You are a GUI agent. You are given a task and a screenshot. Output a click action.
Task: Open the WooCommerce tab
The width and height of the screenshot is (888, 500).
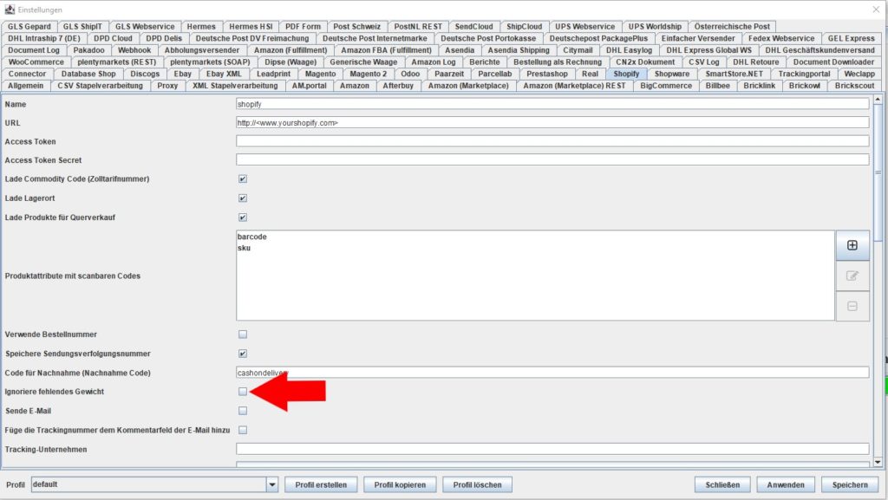[36, 62]
